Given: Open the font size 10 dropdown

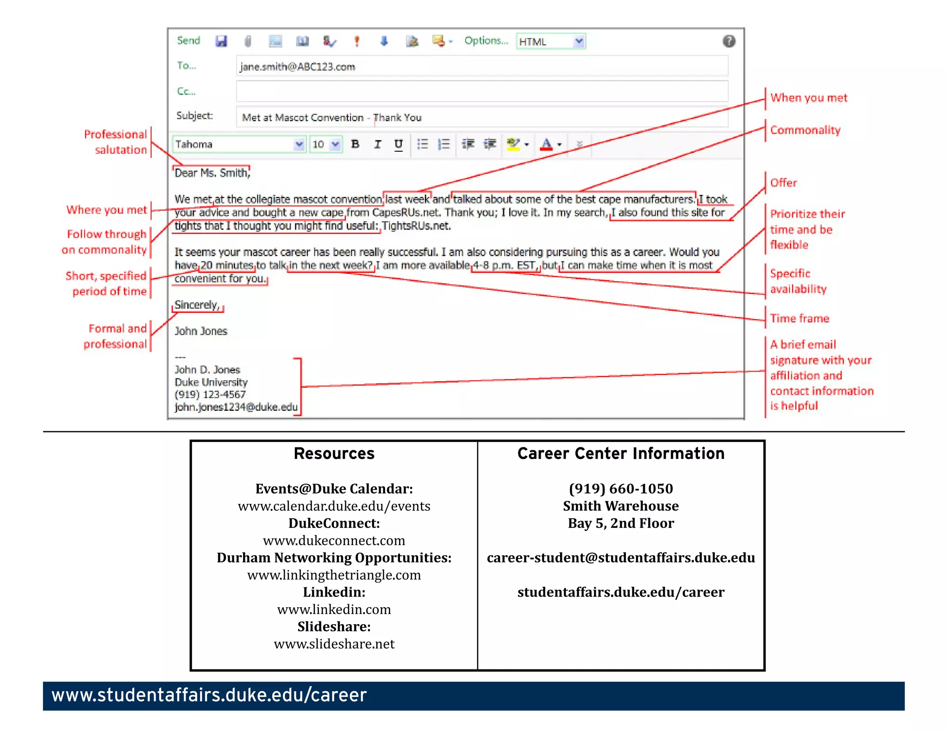Looking at the screenshot, I should pos(336,144).
